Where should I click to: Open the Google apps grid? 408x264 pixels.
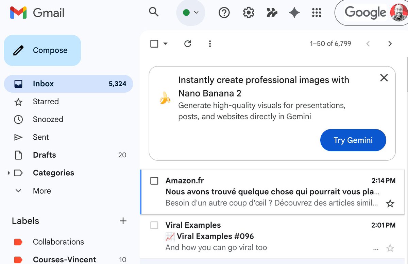(x=317, y=13)
